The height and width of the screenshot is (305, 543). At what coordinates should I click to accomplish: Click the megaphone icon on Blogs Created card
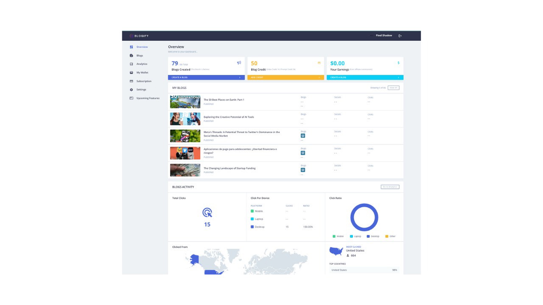[x=239, y=62]
